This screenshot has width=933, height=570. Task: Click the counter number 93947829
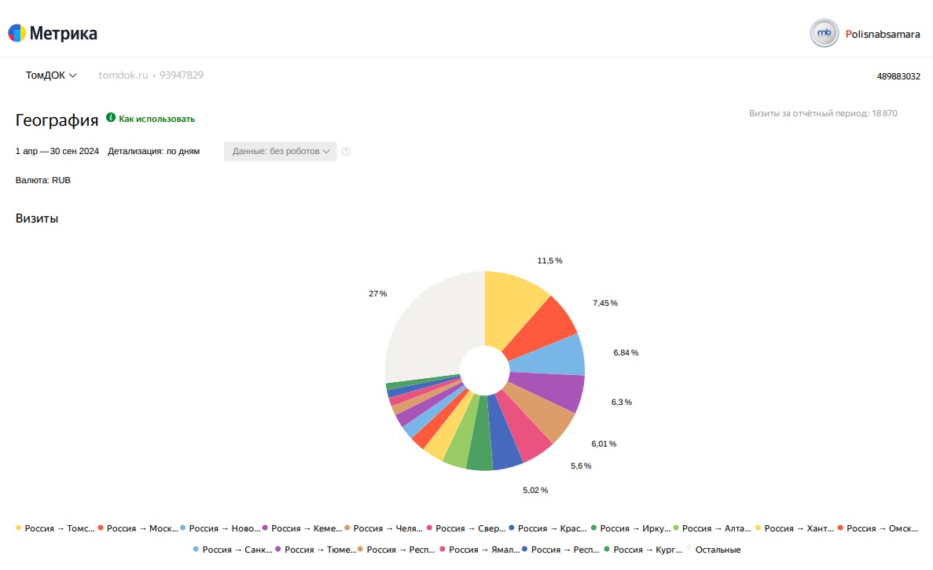pos(182,75)
